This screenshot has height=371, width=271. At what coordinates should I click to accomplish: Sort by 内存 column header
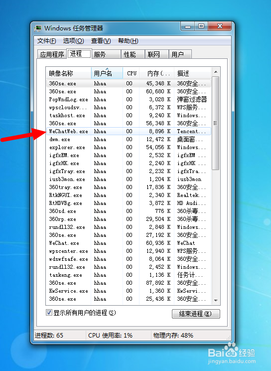coord(157,73)
